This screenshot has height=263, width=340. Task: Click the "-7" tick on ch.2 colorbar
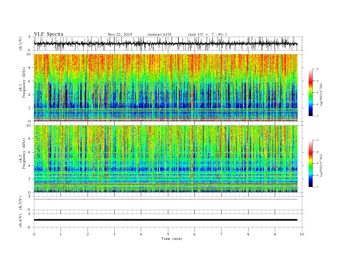(x=317, y=187)
